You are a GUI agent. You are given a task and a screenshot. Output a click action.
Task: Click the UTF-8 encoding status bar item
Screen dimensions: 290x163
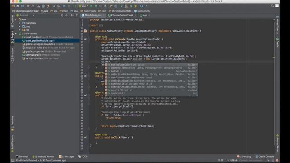point(234,160)
